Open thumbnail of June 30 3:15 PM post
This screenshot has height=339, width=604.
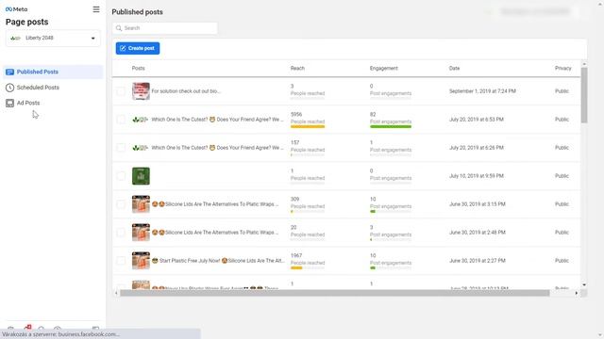(x=141, y=204)
